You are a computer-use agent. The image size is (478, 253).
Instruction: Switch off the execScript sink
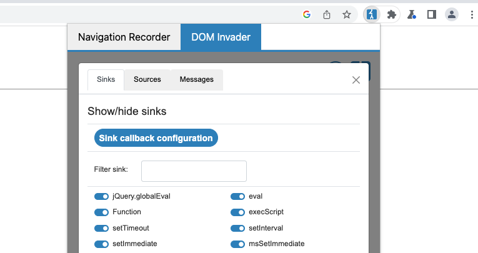[x=237, y=212]
